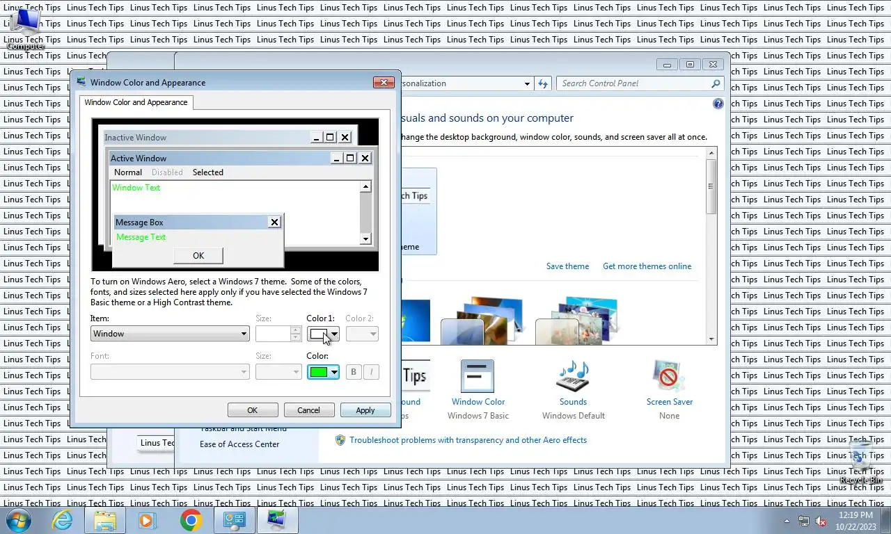Click the Save theme link
This screenshot has height=534, width=891.
click(x=567, y=266)
